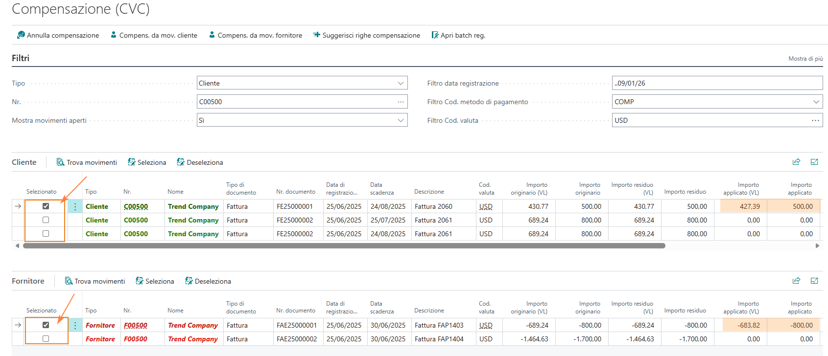
Task: Click the Filtro data registrazione field
Action: (x=717, y=83)
